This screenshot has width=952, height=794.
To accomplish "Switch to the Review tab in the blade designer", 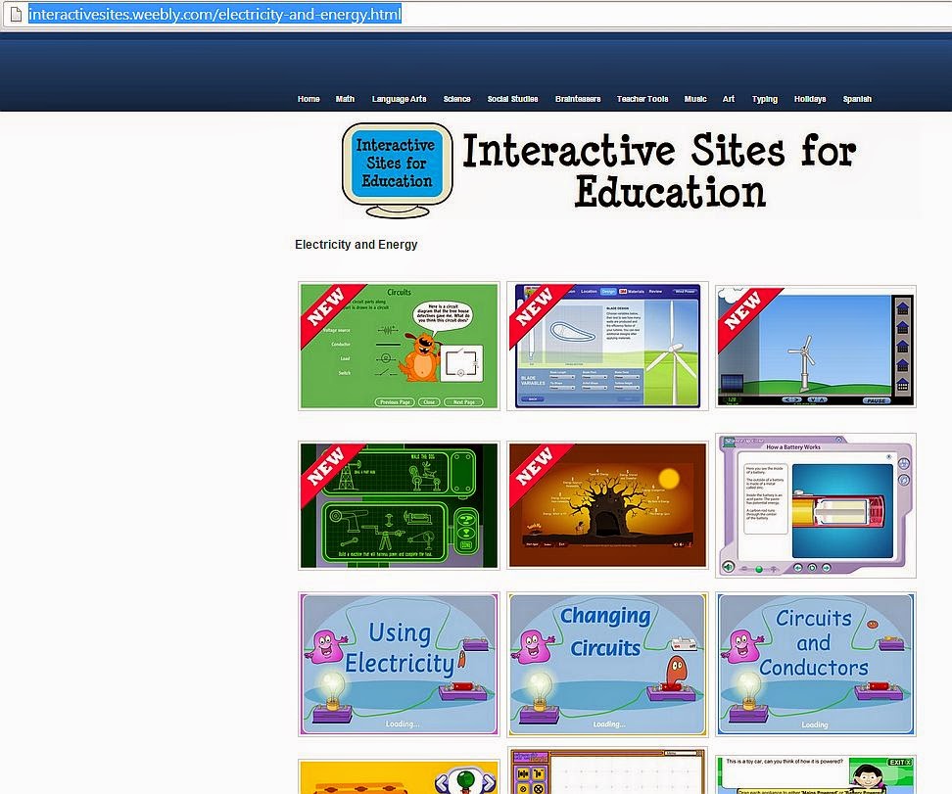I will [x=655, y=291].
